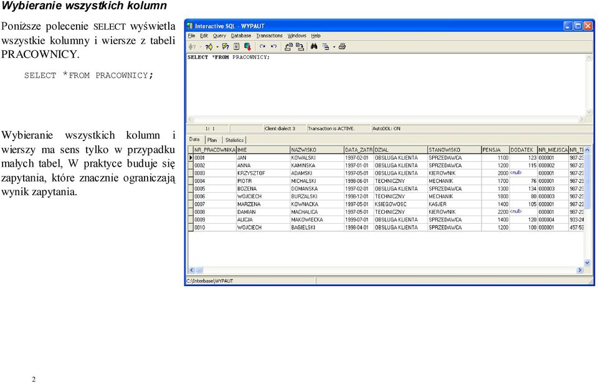Image resolution: width=598 pixels, height=383 pixels.
Task: Switch to the Plan tab
Action: coord(212,140)
